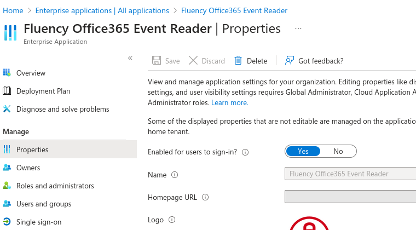Screen dimensions: 416x230
Task: Click the Properties bars icon in the sidebar
Action: 7,150
